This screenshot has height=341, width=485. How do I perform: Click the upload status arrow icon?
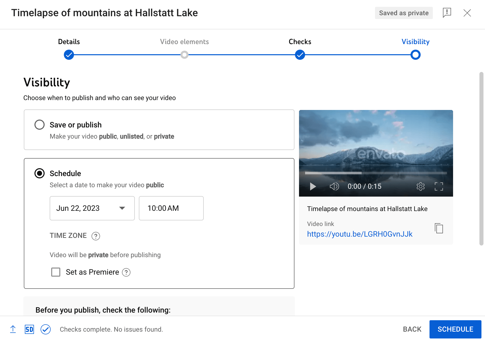(x=13, y=329)
